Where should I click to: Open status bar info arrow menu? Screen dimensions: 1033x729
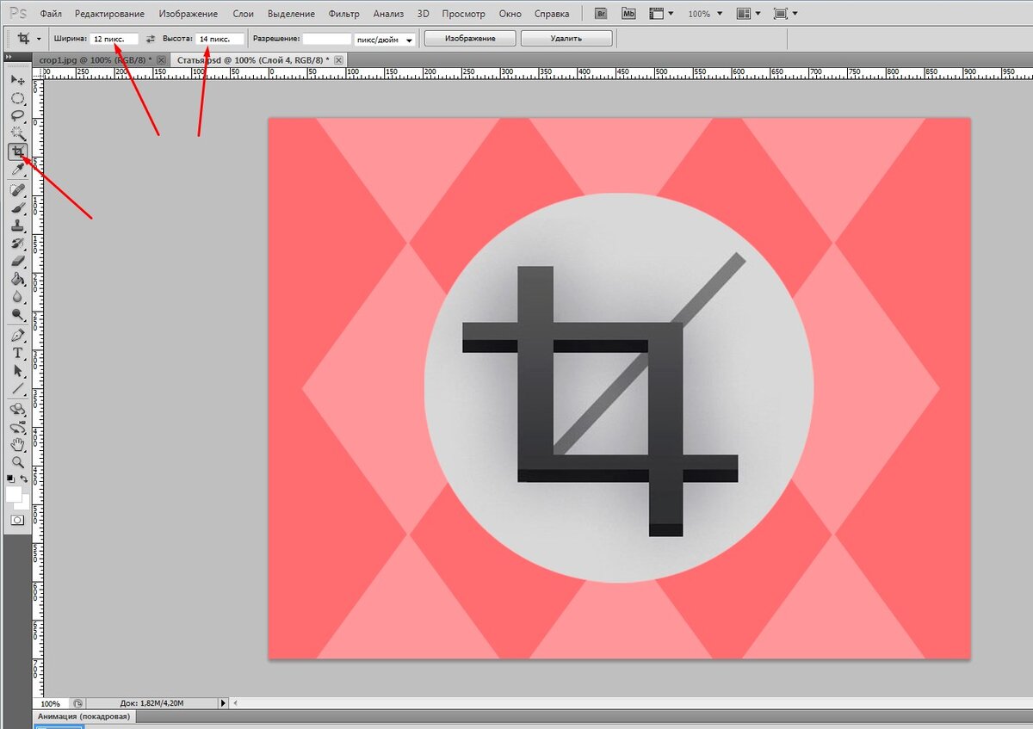(224, 703)
